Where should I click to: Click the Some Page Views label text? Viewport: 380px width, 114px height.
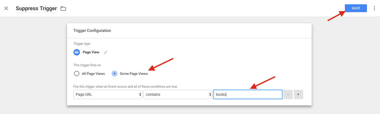[134, 74]
